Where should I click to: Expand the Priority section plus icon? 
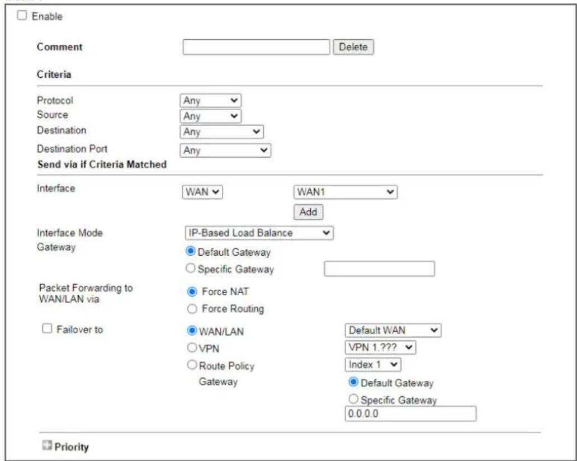[x=47, y=445]
